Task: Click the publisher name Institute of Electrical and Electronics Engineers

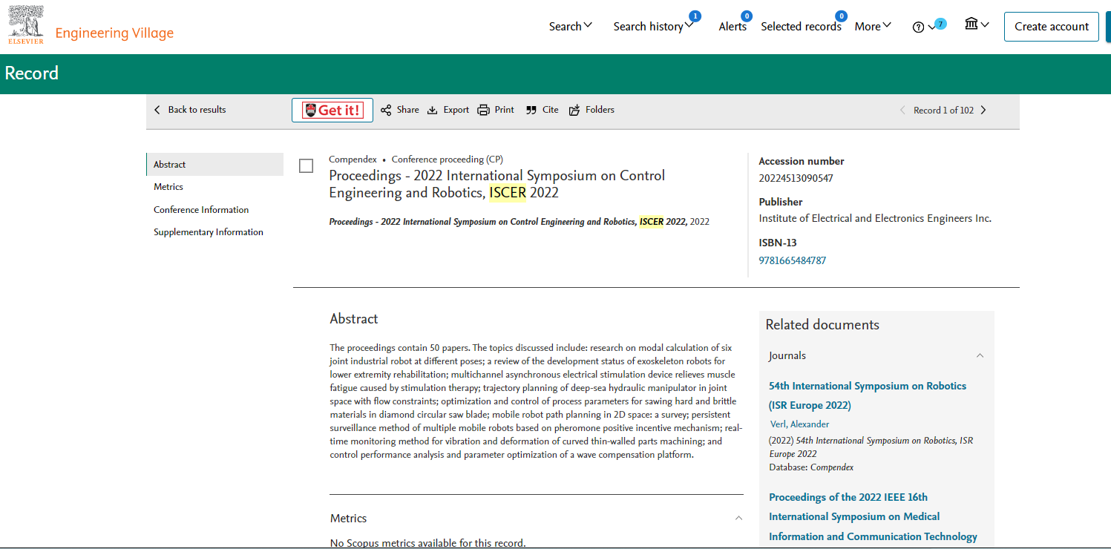Action: [x=875, y=218]
